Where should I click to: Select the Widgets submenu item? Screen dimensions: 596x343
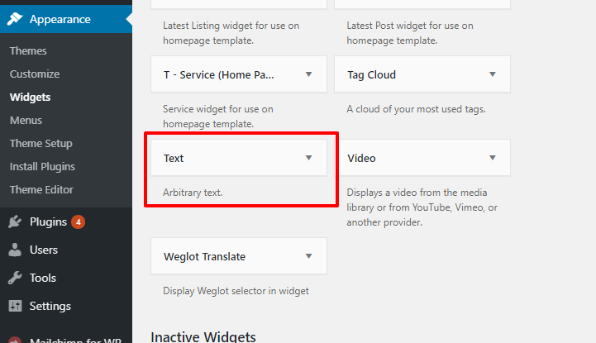click(x=30, y=98)
